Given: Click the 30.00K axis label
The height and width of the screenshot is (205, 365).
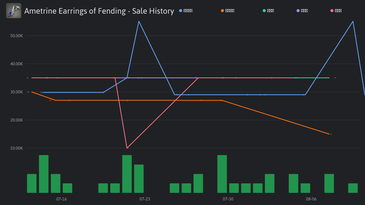Looking at the screenshot, I should (x=16, y=92).
